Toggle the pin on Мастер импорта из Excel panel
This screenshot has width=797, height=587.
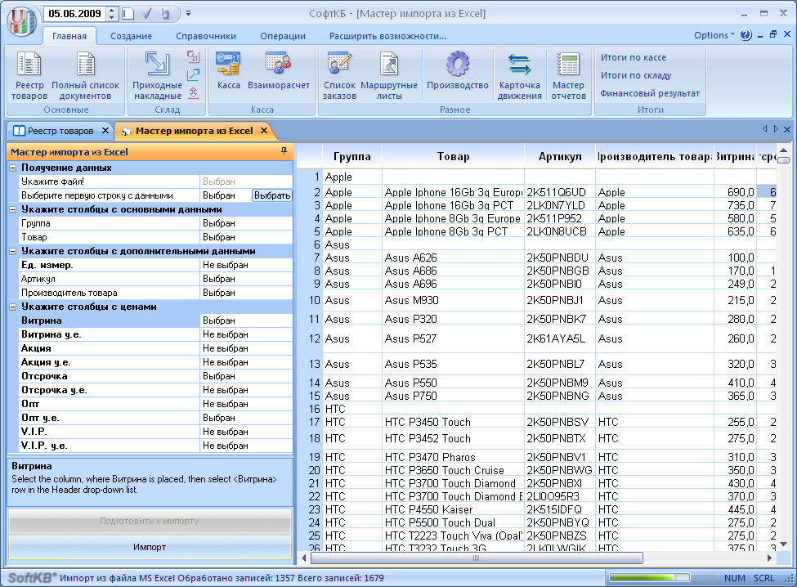click(284, 151)
